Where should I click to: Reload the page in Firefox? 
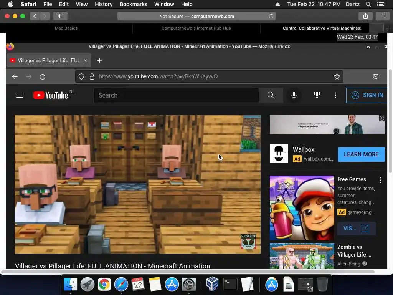[x=43, y=76]
